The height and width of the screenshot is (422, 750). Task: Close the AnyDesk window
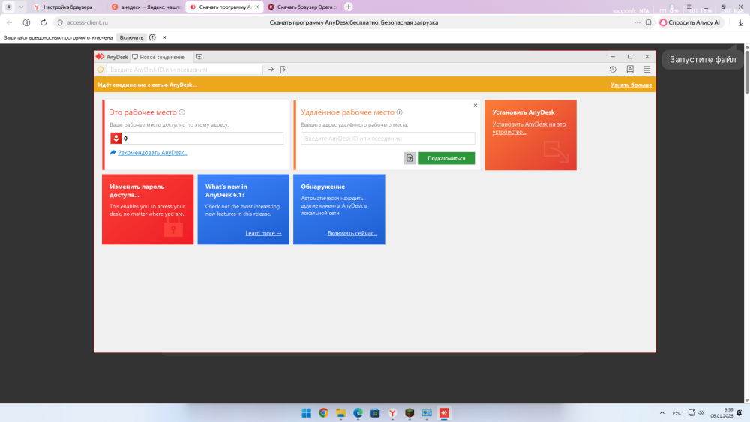[647, 56]
